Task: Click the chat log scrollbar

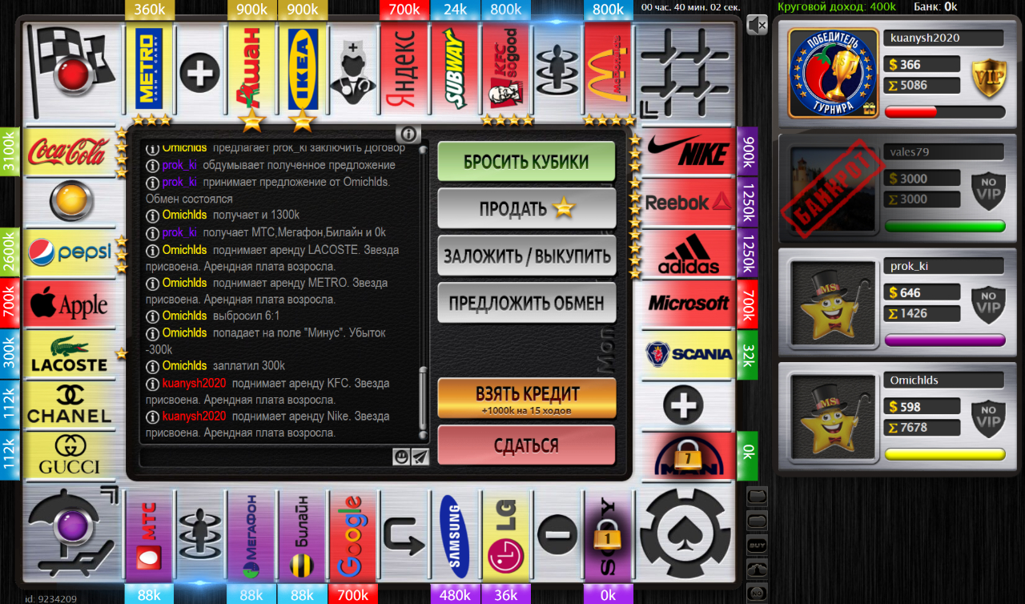Action: pos(424,291)
